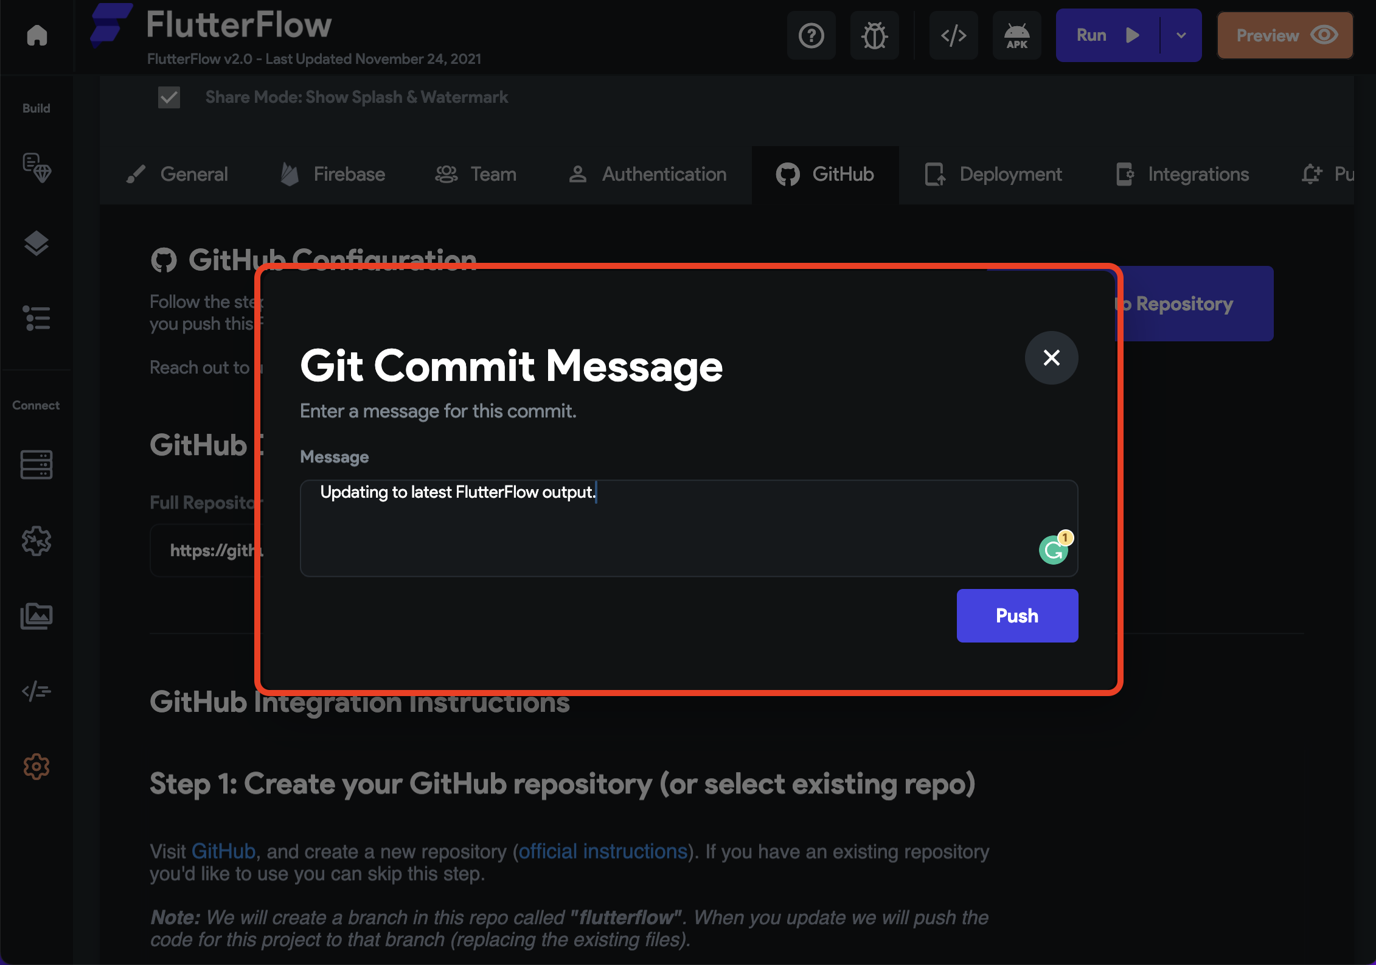Image resolution: width=1376 pixels, height=965 pixels.
Task: Select the GitHub tab
Action: tap(825, 175)
